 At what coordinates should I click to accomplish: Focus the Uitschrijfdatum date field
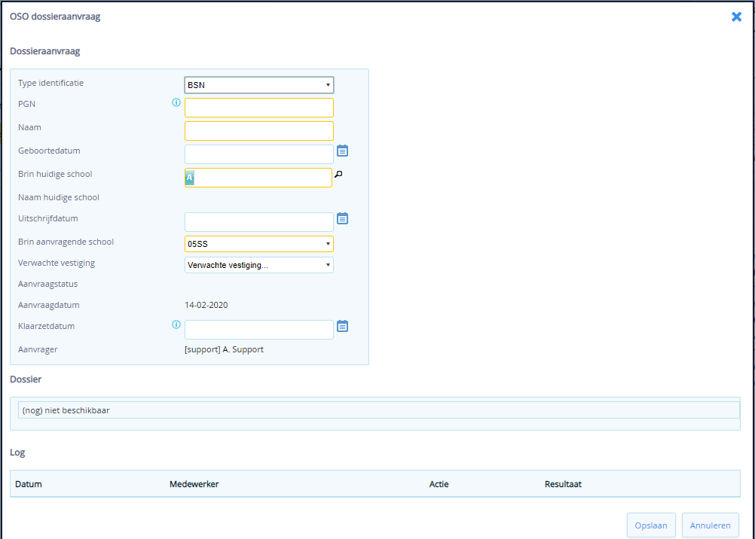coord(258,222)
